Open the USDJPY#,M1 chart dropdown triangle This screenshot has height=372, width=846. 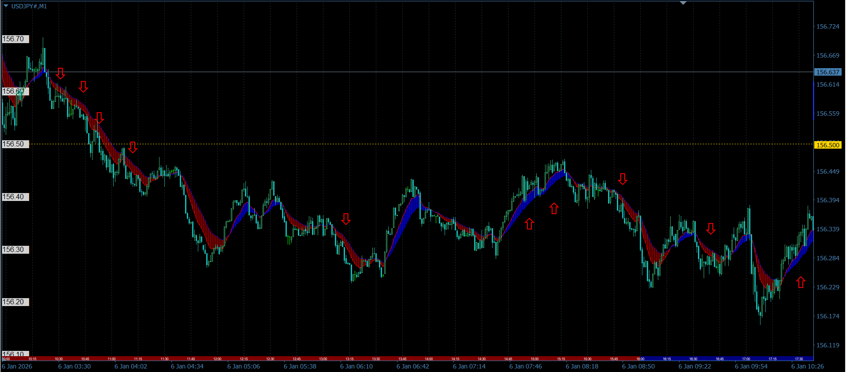click(x=6, y=6)
